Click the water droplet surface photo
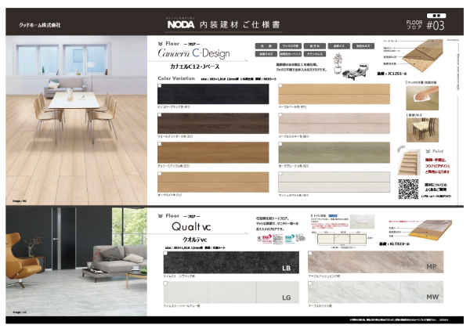 click(x=362, y=222)
